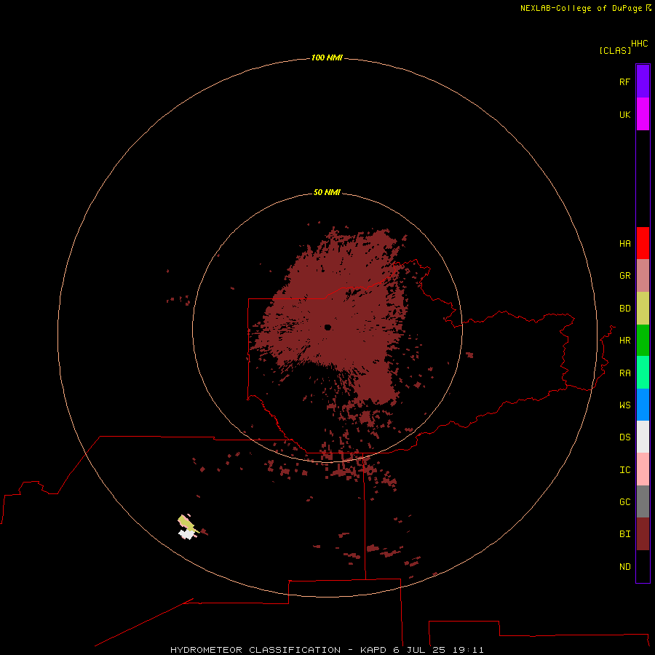Click the [CLAS] legend header
Image resolution: width=655 pixels, height=655 pixels.
(x=615, y=50)
